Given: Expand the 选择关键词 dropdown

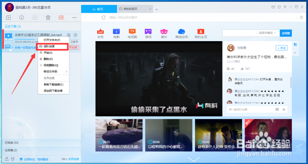Looking at the screenshot, I should (268, 33).
